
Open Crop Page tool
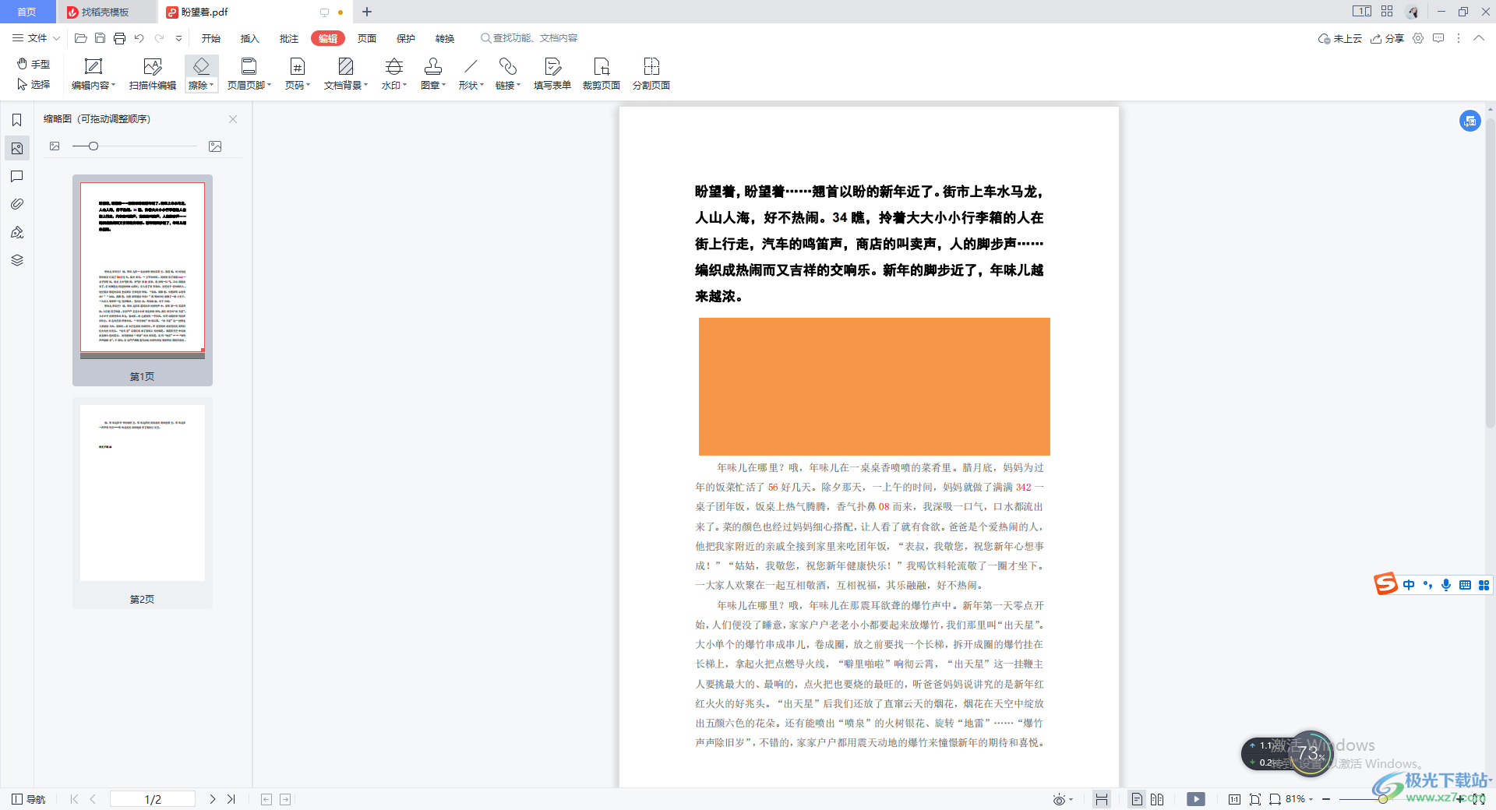click(x=602, y=74)
